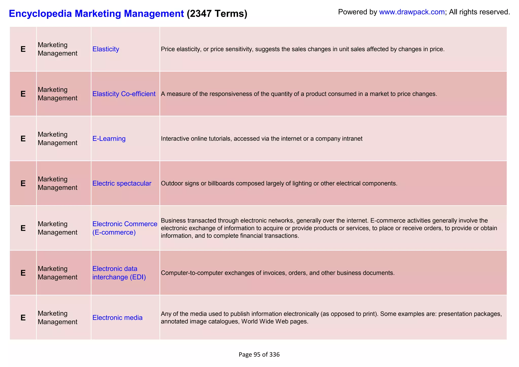
Task: Click the '(2347 Terms)' heading text
Action: pyautogui.click(x=217, y=13)
